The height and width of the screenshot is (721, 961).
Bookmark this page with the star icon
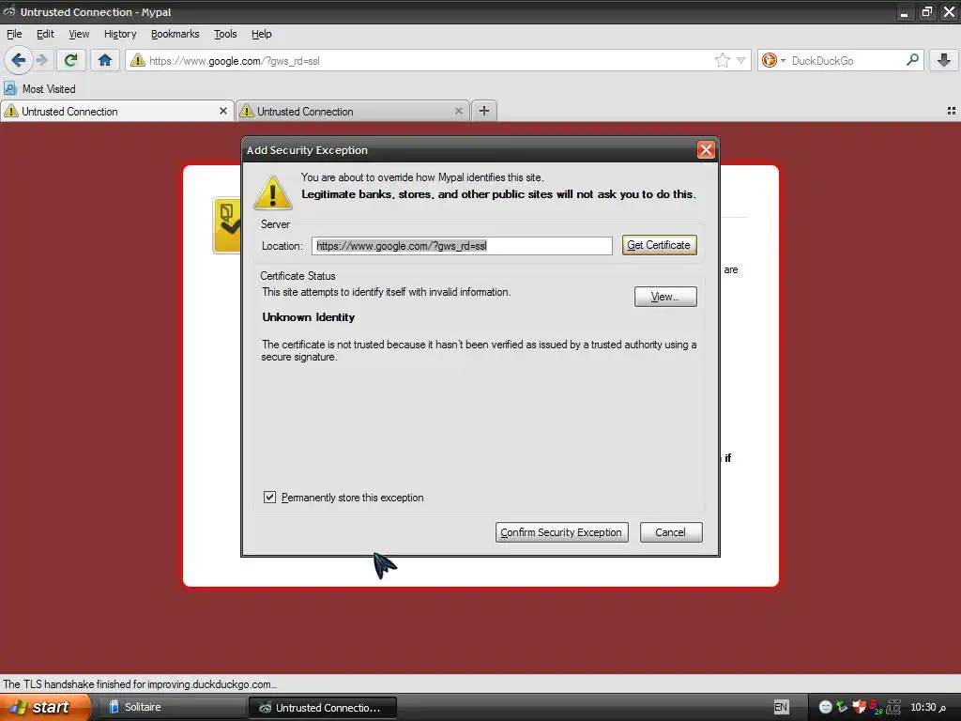(722, 60)
